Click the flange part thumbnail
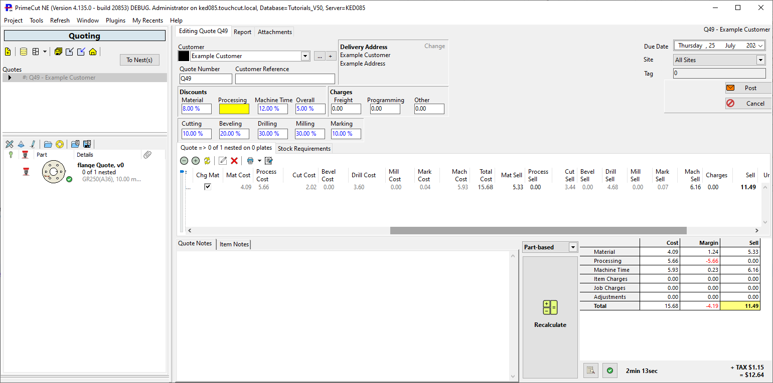This screenshot has height=383, width=773. tap(54, 172)
